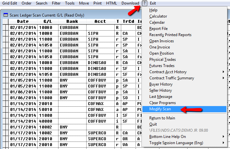Click the T column header
This screenshot has height=149, width=230.
[x=118, y=21]
